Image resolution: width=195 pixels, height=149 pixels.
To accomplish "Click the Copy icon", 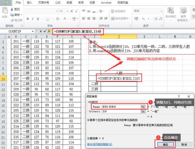I will click(x=12, y=15).
